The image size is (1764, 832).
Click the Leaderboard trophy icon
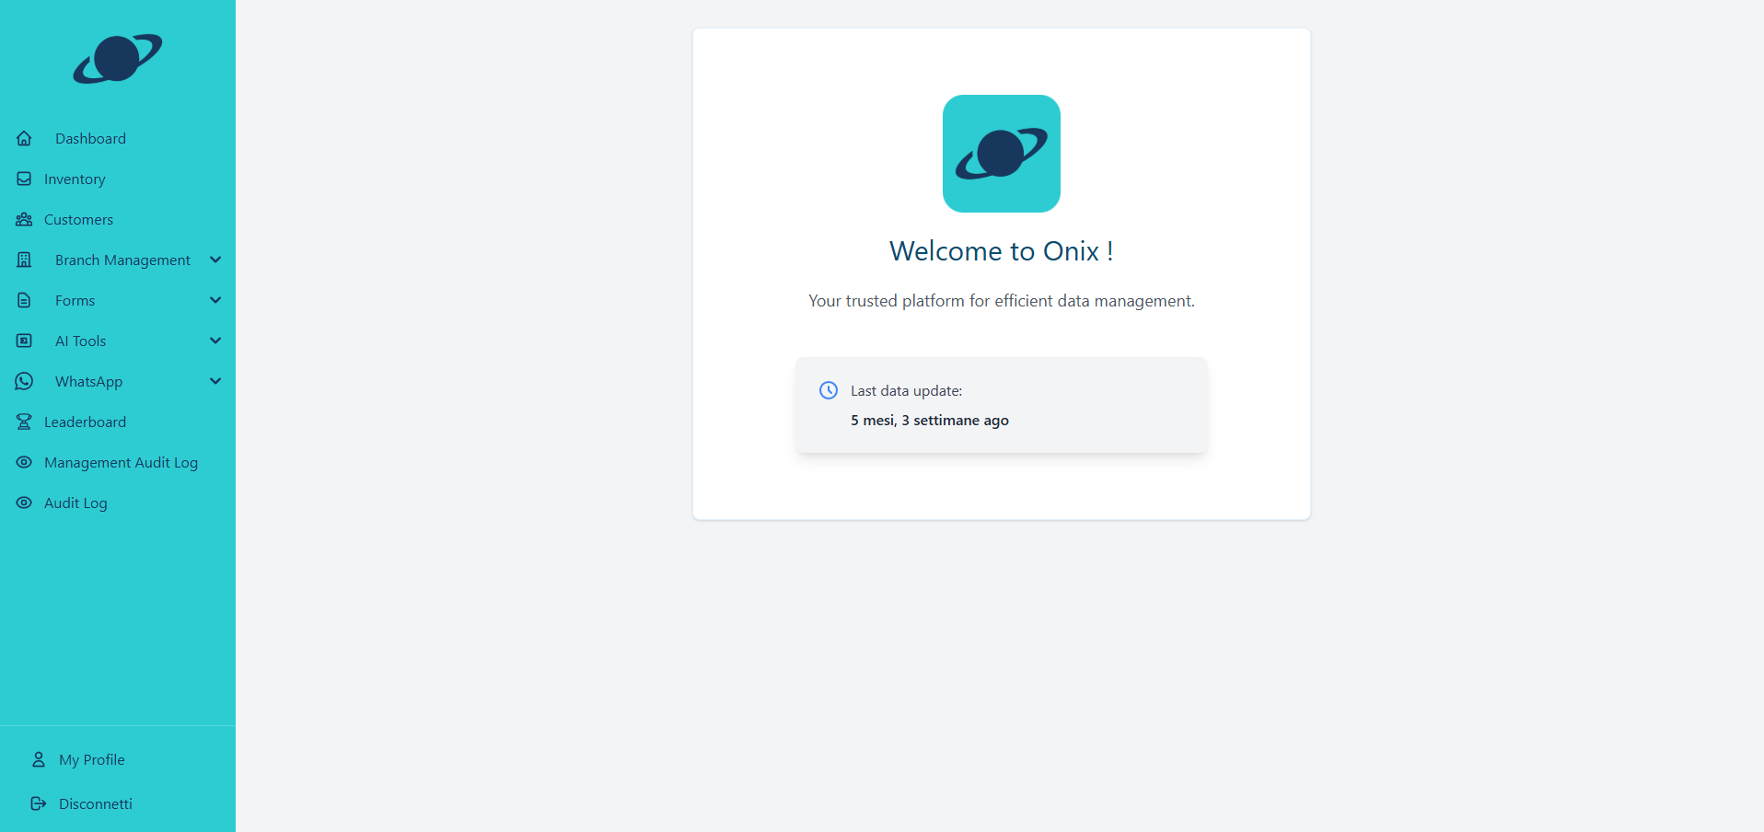(24, 422)
